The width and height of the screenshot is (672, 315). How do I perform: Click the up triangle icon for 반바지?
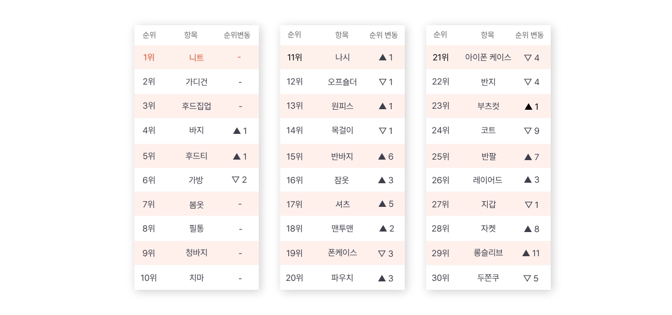coord(382,156)
